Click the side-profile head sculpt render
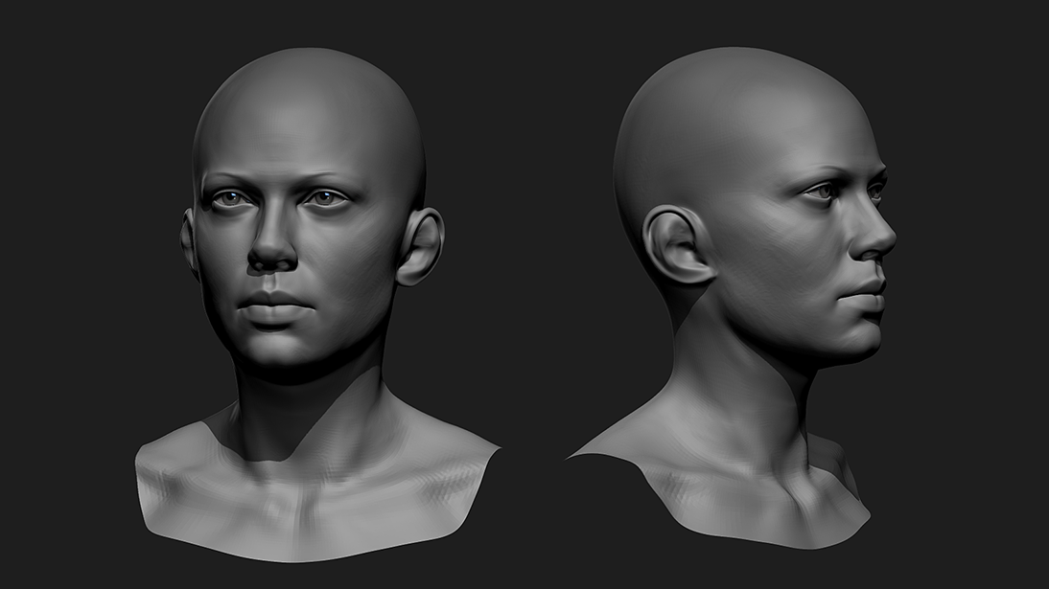The image size is (1049, 589). coord(732,298)
